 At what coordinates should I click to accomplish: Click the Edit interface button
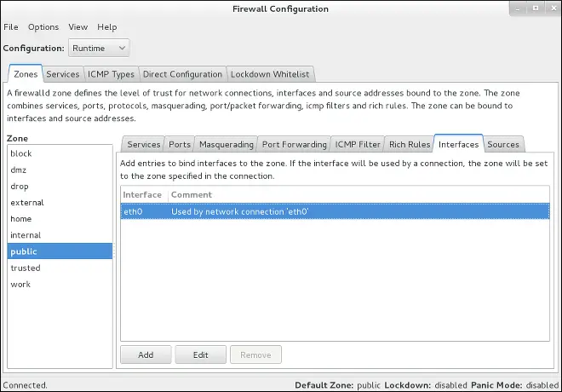point(201,355)
